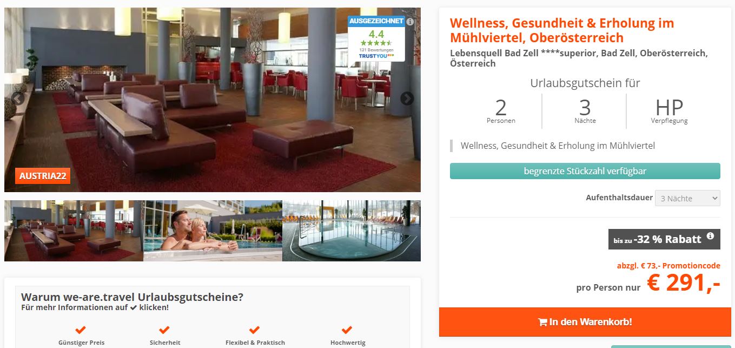Click the previous image arrow on the slideshow
The image size is (735, 348).
(18, 99)
